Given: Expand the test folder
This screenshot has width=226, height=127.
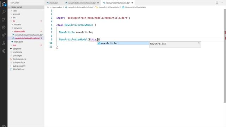Looking at the screenshot, I should tap(26, 45).
